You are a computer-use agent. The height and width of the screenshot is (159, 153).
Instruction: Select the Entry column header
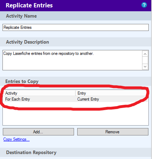tap(112, 93)
